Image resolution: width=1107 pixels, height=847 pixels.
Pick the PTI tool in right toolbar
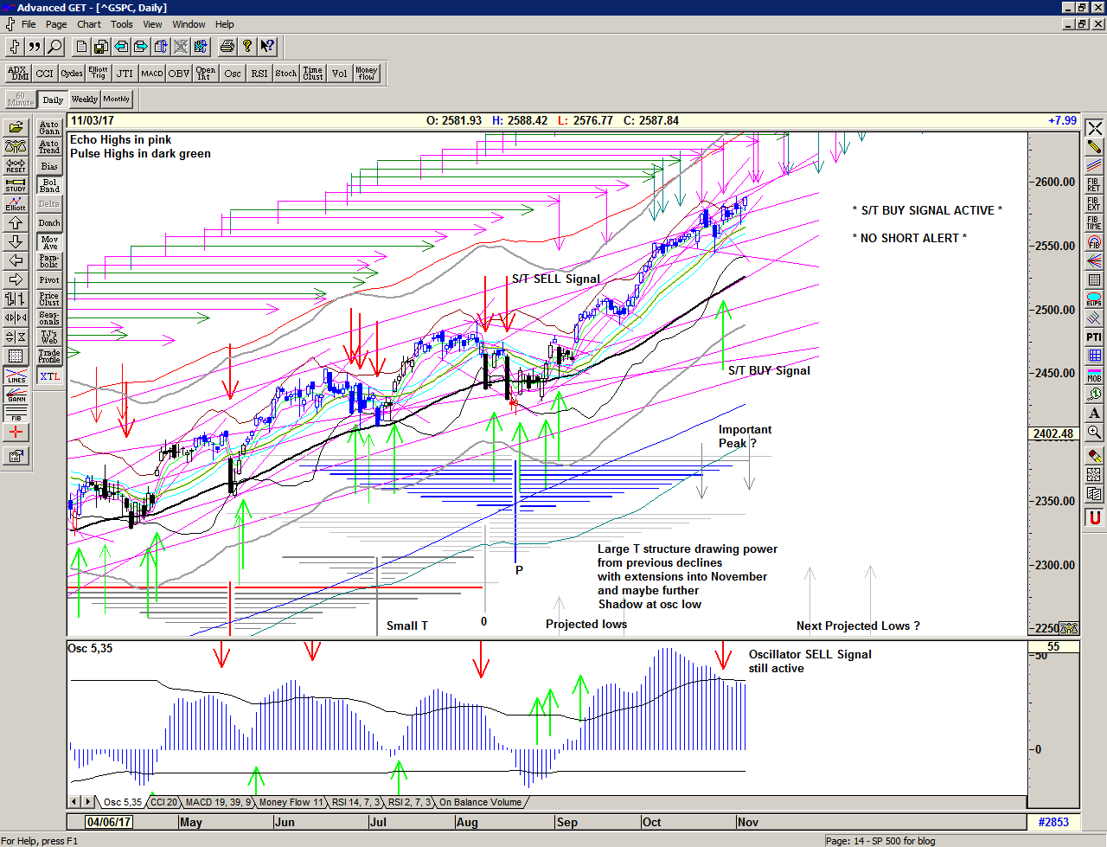[1094, 337]
